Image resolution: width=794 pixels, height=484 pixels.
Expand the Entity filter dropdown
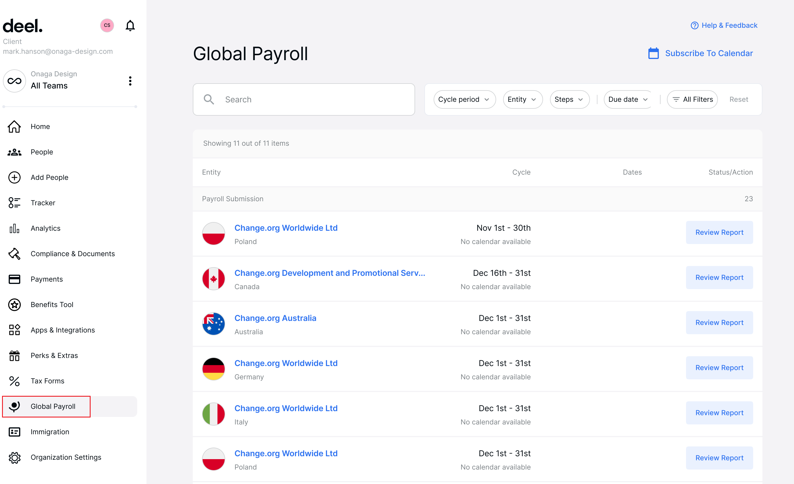522,99
